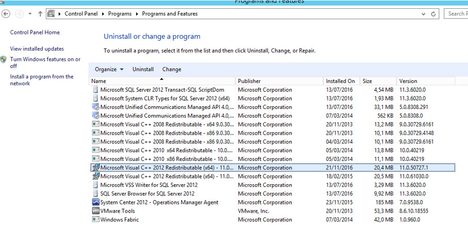Click icon of System CLR Types for SQL Server

click(x=95, y=98)
